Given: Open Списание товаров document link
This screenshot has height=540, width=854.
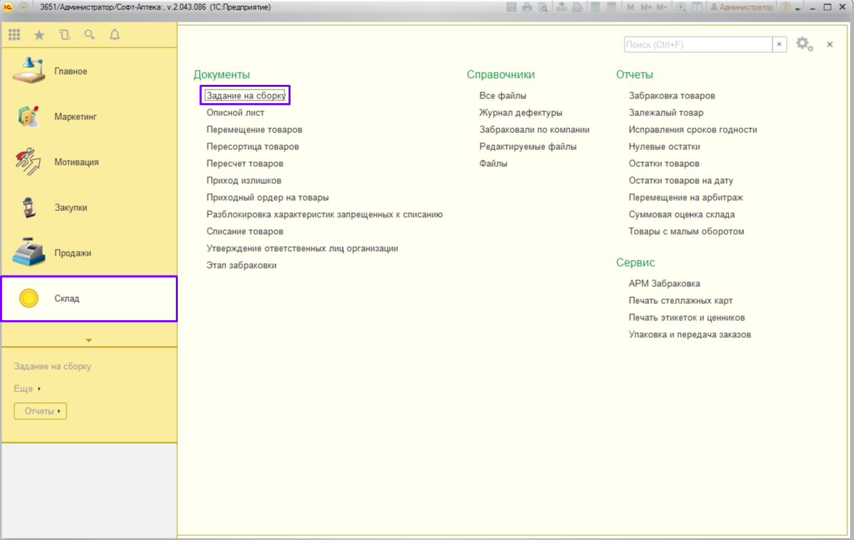Looking at the screenshot, I should click(244, 231).
